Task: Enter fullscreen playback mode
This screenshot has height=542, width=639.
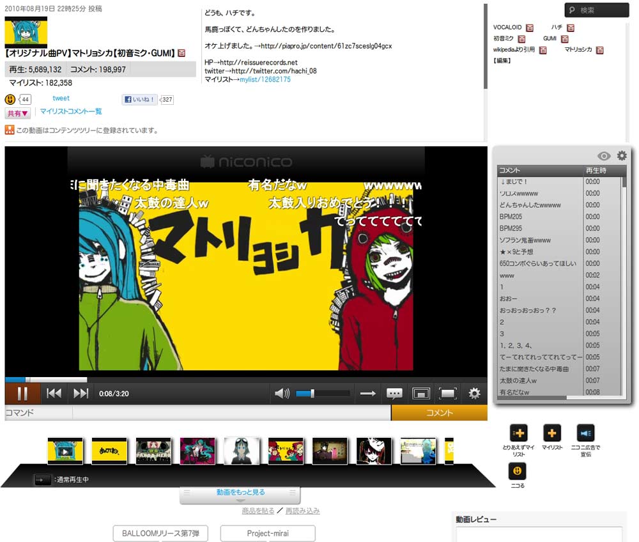Action: coord(449,394)
